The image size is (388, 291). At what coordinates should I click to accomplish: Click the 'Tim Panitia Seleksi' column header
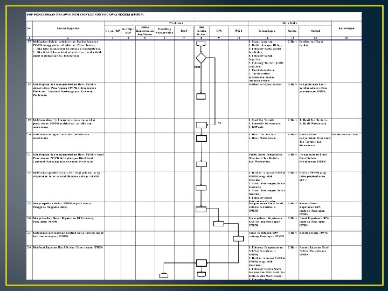[x=202, y=31]
